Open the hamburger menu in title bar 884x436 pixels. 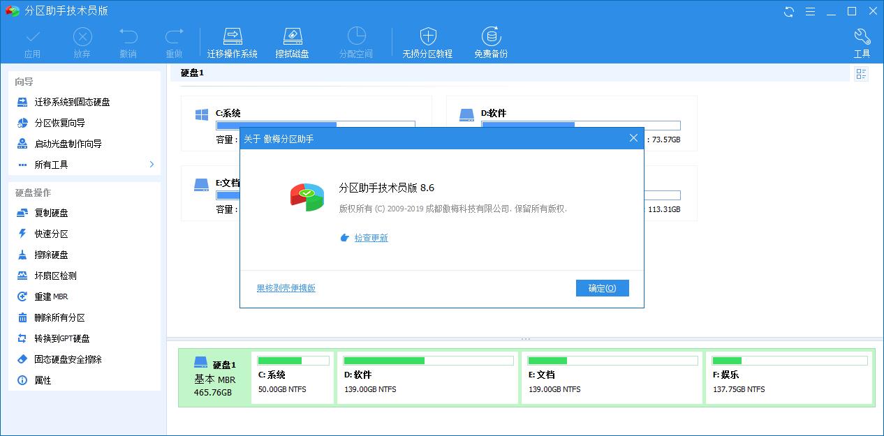coord(809,11)
